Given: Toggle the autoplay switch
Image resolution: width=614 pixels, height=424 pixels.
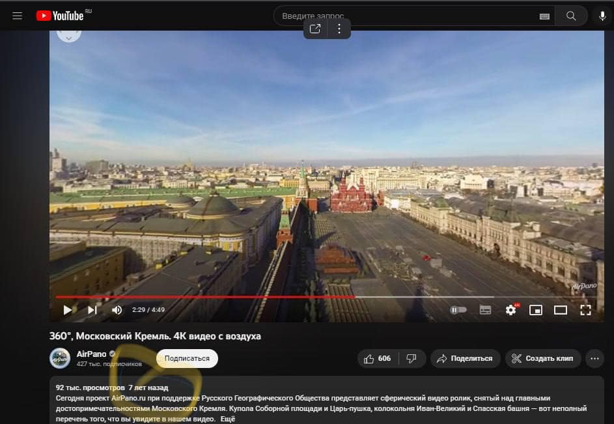Looking at the screenshot, I should tap(458, 310).
